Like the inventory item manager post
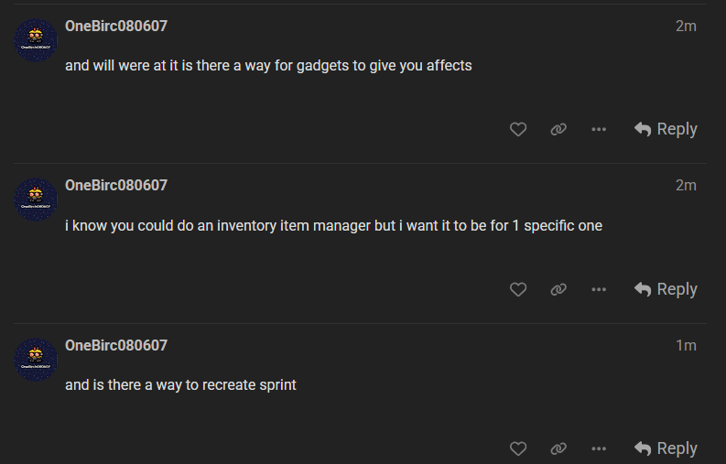Viewport: 726px width, 464px height. pos(518,289)
